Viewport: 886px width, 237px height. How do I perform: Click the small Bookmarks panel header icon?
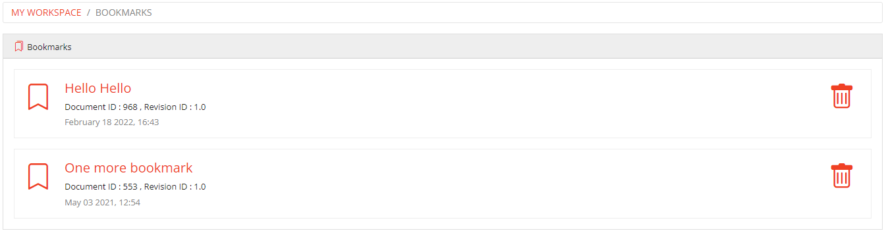(x=19, y=47)
